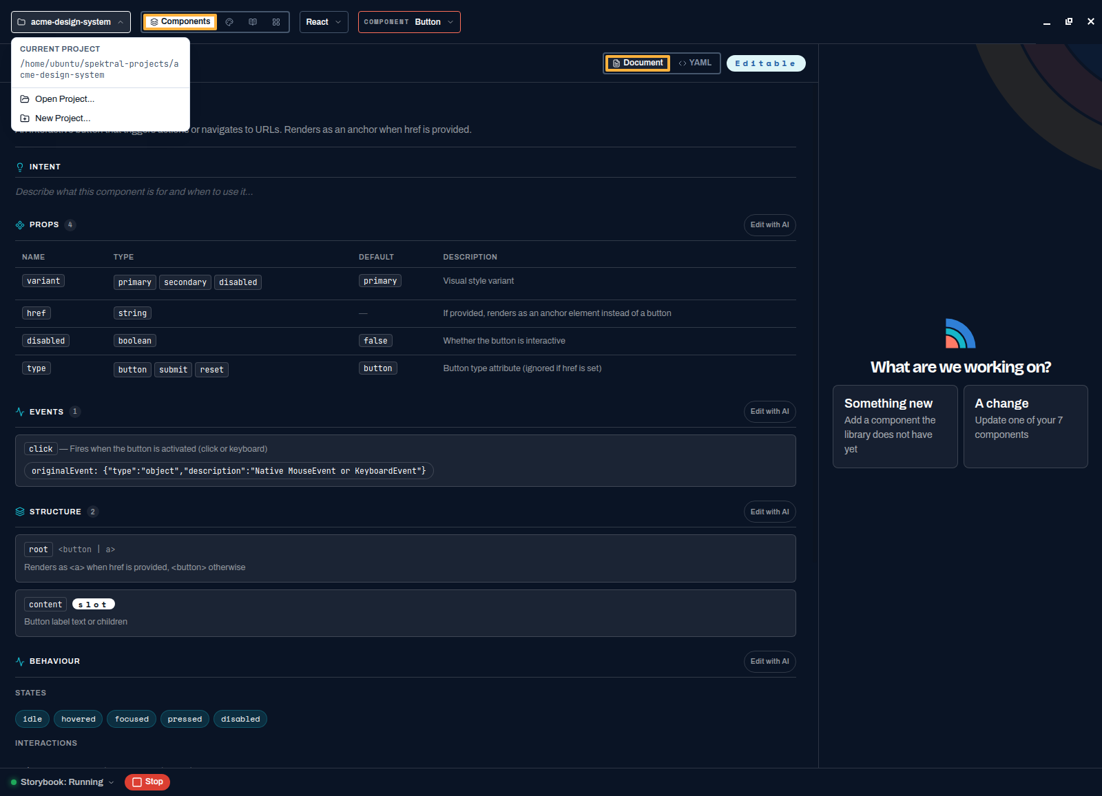The height and width of the screenshot is (796, 1102).
Task: Click the new-folder icon next to New Project
Action: (x=25, y=118)
